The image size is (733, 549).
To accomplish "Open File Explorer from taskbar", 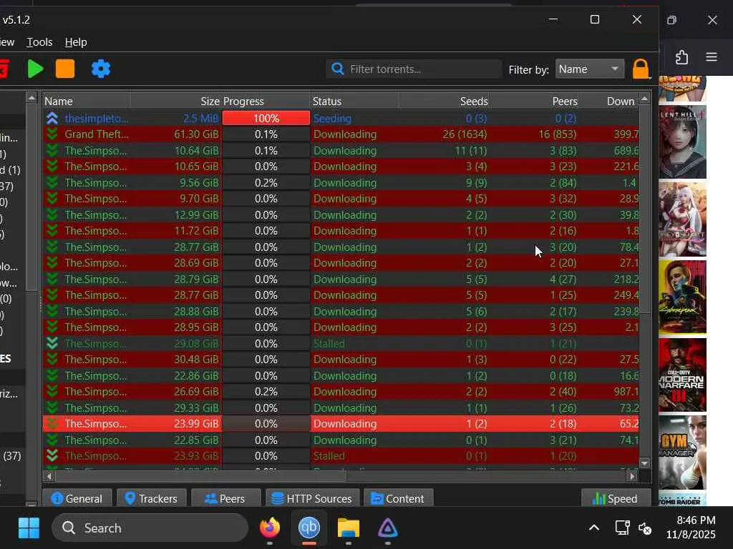I will pyautogui.click(x=349, y=528).
